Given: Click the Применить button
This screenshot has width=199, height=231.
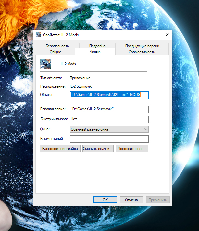Looking at the screenshot, I should tap(158, 200).
